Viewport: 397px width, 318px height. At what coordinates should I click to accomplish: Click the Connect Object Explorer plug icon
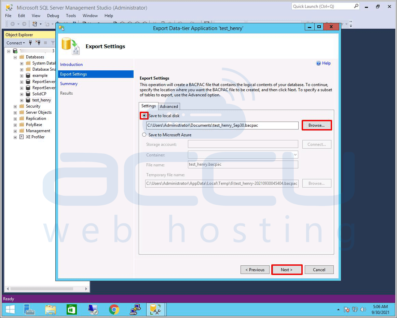(30, 43)
